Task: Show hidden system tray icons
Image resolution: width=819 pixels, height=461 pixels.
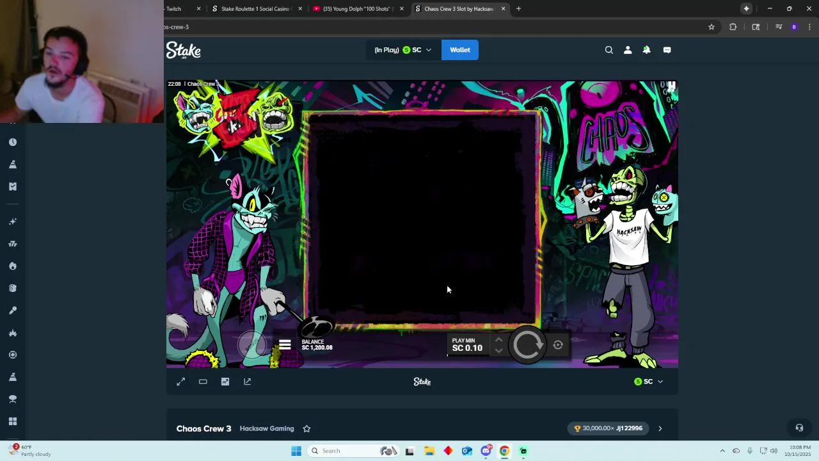Action: [x=722, y=451]
